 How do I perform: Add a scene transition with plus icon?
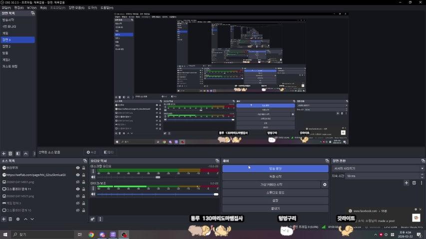click(406, 183)
